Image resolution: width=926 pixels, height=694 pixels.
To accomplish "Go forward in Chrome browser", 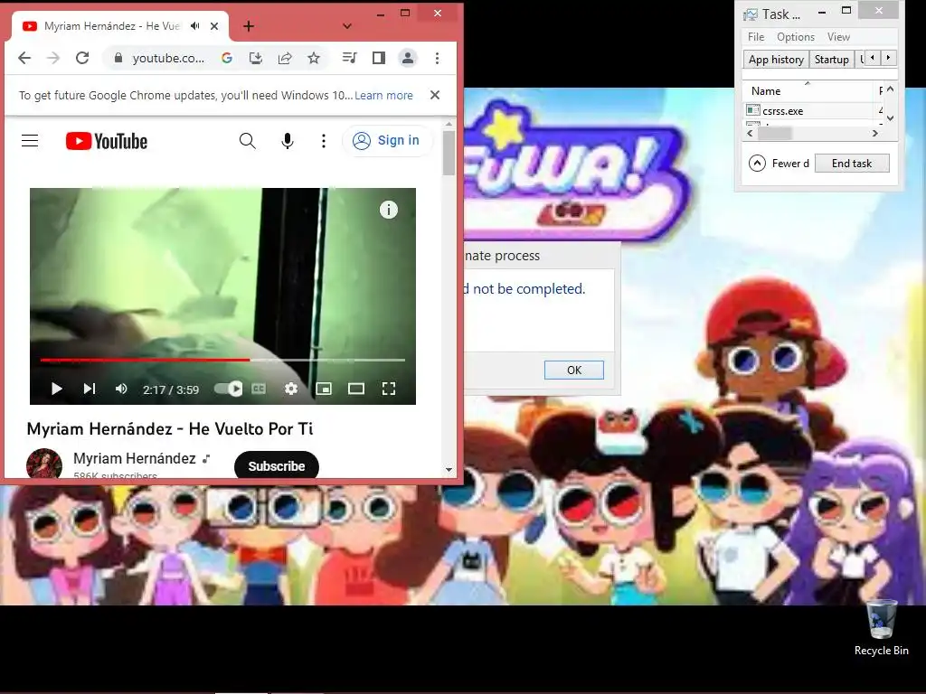I will click(x=53, y=58).
